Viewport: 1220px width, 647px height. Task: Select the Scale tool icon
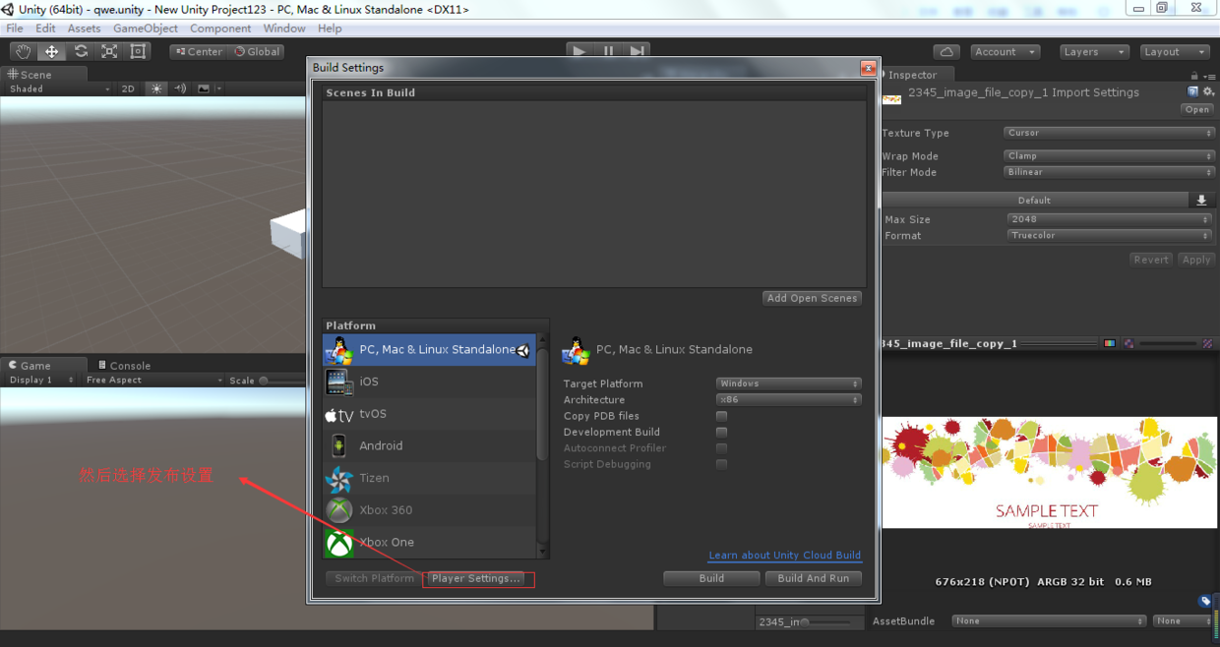(109, 52)
